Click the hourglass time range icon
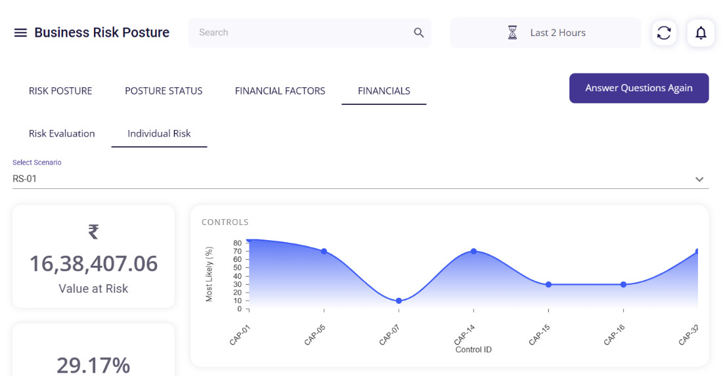This screenshot has height=376, width=723. 512,33
